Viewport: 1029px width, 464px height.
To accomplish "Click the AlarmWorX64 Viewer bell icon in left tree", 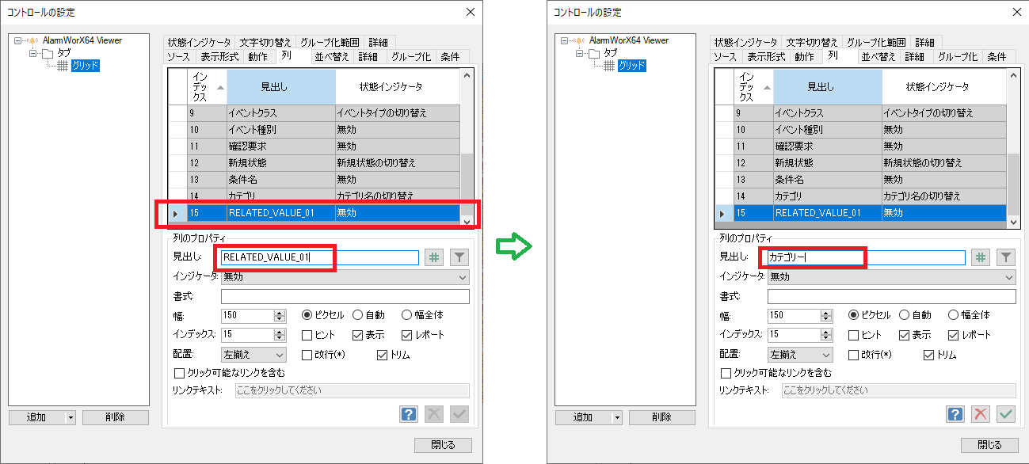I will point(34,40).
